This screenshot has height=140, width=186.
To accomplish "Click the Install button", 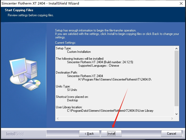I will [111, 133].
